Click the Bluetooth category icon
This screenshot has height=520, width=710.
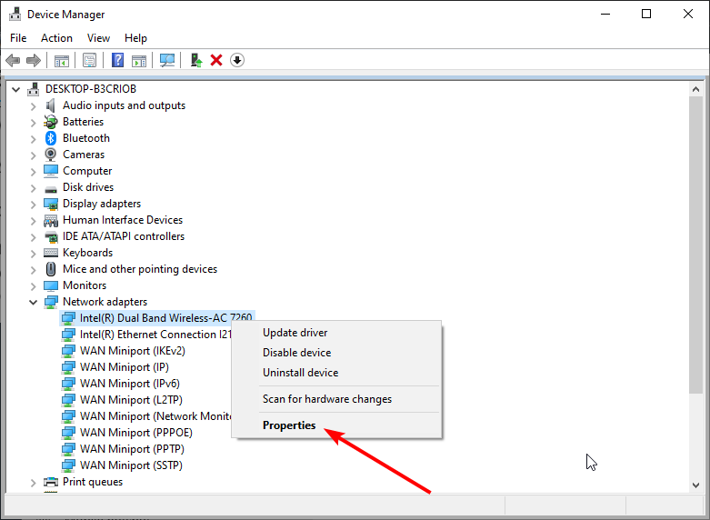click(x=51, y=138)
